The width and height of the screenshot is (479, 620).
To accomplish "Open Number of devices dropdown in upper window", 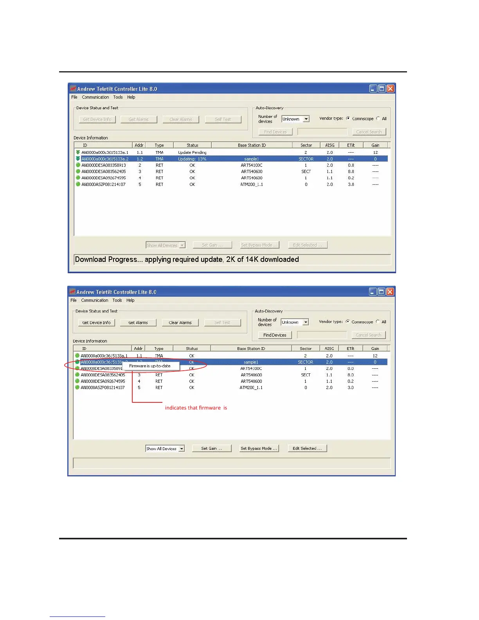I will pyautogui.click(x=306, y=119).
